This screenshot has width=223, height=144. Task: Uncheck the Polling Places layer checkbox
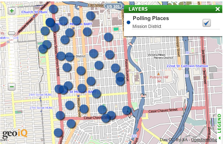207,23
